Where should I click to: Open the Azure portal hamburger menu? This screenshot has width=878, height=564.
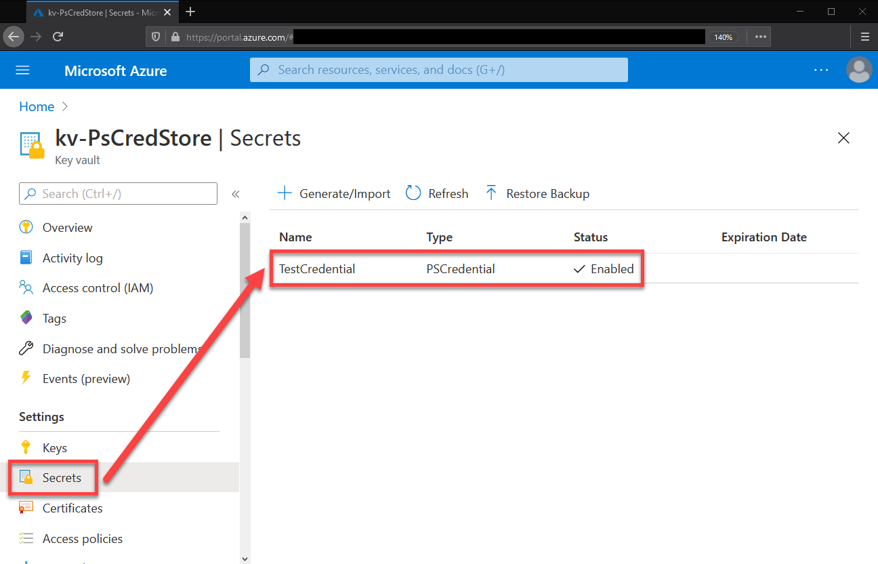click(23, 70)
